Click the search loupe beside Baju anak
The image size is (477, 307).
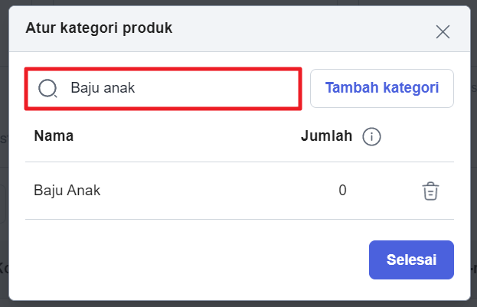coord(47,88)
